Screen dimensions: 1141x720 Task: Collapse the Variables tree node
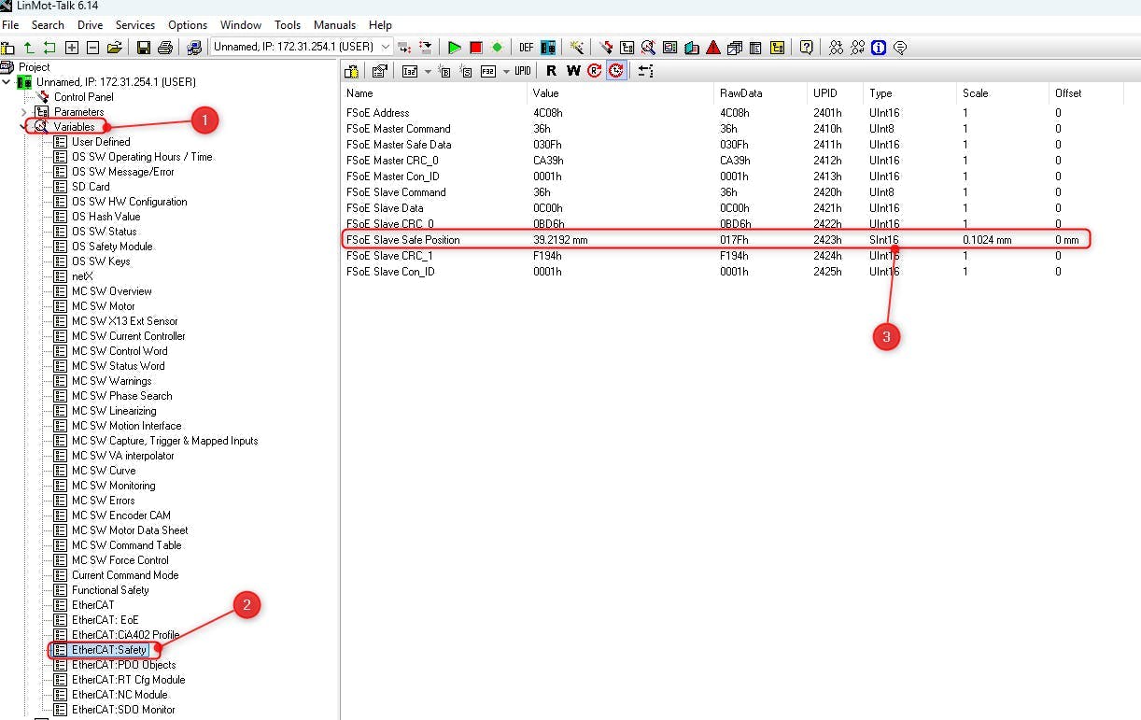24,127
